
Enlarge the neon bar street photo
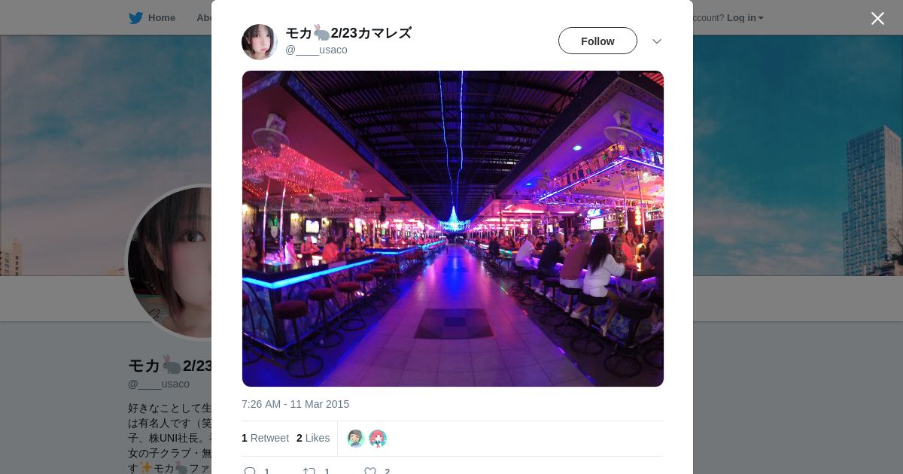click(x=453, y=229)
